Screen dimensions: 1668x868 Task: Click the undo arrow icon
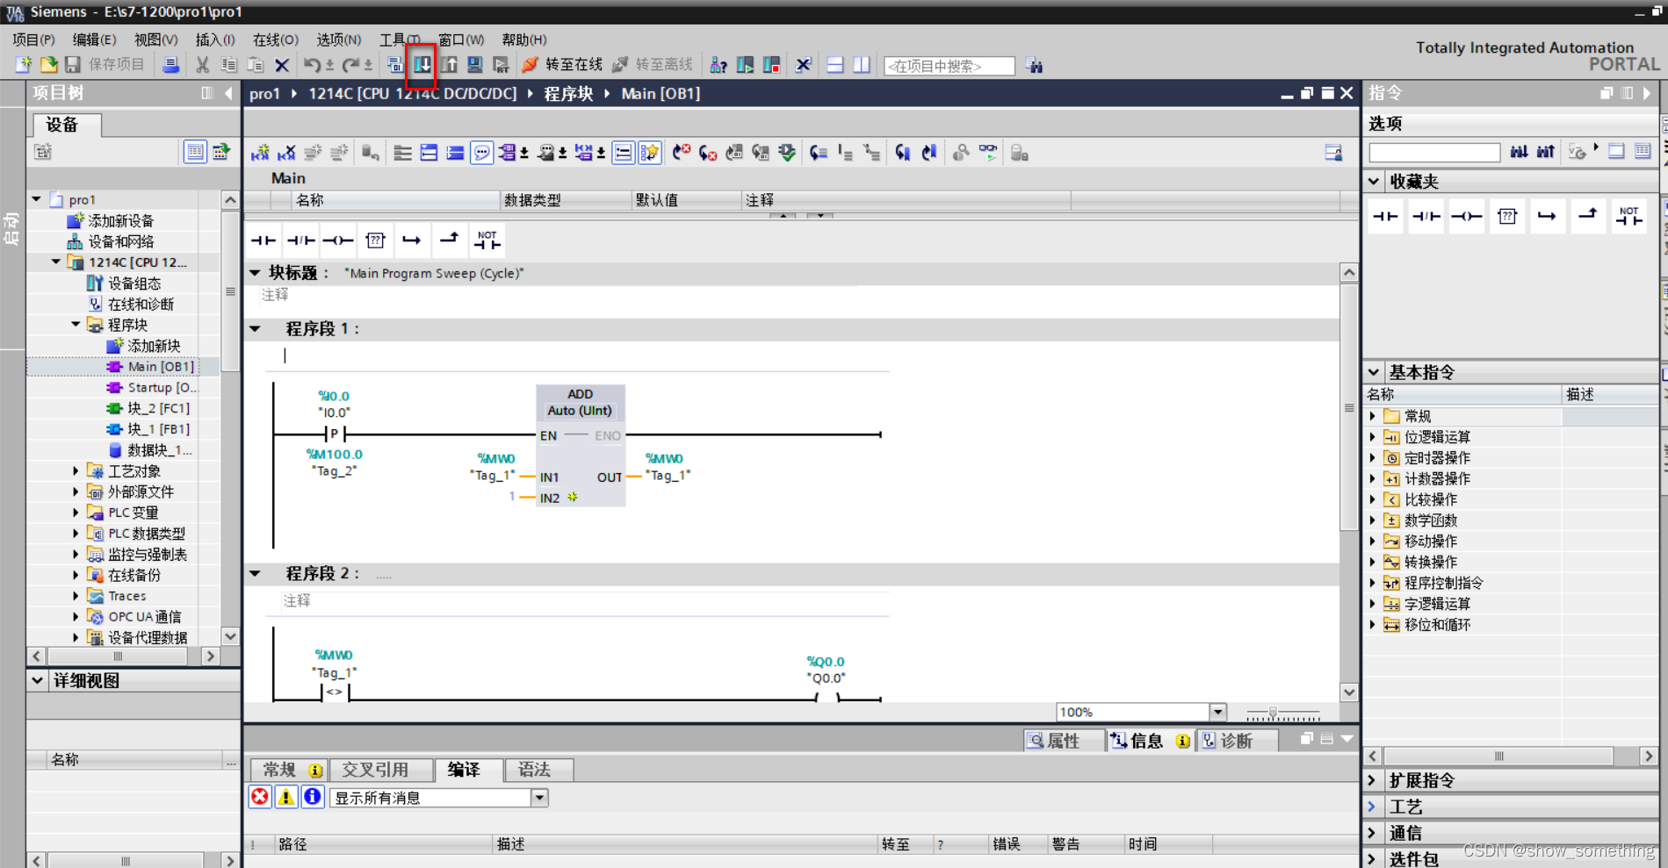tap(312, 65)
